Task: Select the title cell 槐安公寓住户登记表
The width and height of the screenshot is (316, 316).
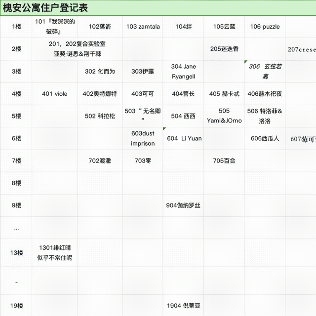Action: [158, 8]
